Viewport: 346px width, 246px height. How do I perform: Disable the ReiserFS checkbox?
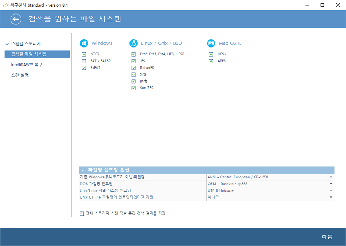point(134,68)
